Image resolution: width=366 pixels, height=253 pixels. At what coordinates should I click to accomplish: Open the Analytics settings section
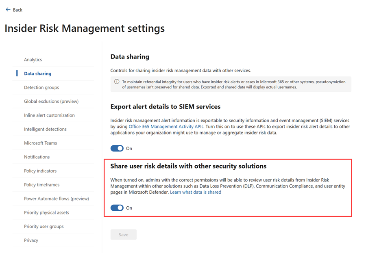33,60
